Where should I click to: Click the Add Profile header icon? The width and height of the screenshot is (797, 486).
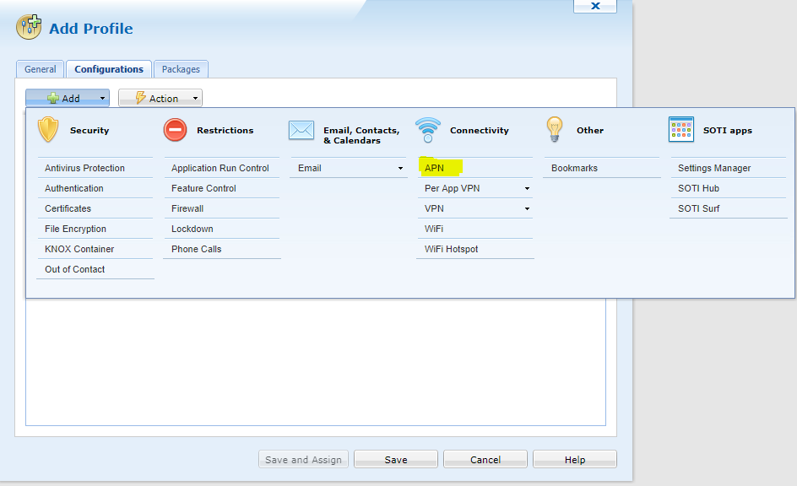click(x=29, y=27)
